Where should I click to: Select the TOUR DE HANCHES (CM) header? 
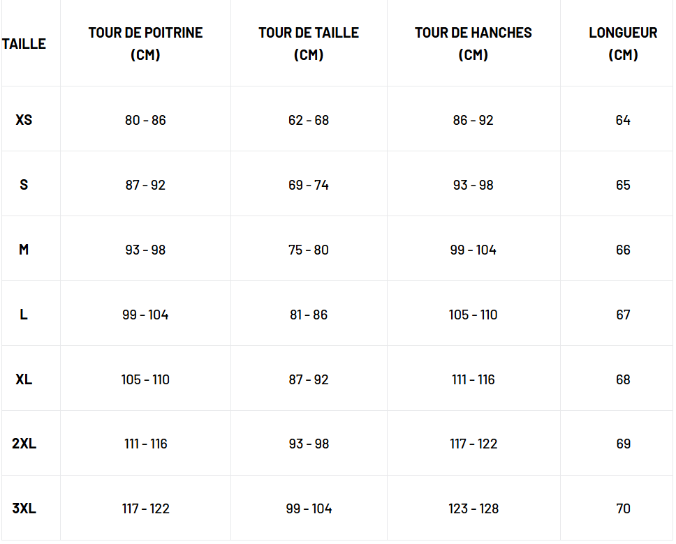point(473,43)
